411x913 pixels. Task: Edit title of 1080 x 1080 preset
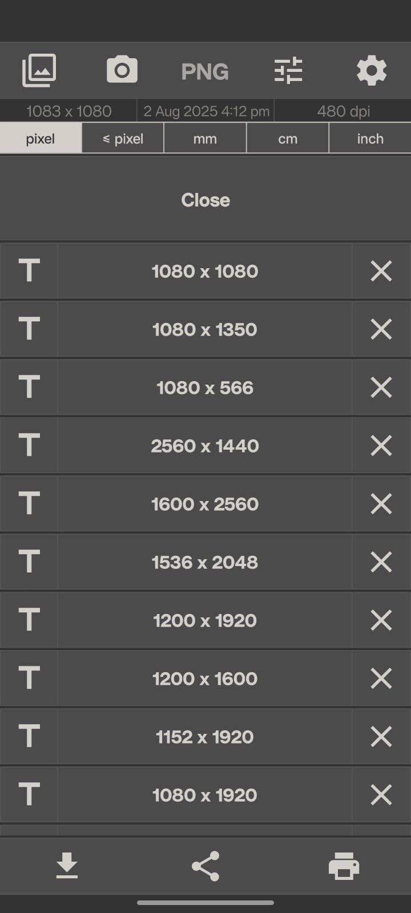tap(29, 271)
